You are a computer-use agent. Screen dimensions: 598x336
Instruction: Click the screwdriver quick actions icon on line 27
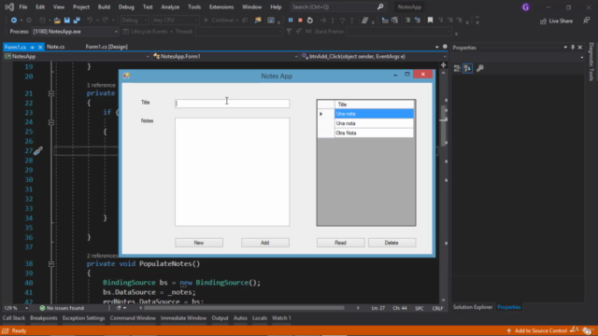pyautogui.click(x=37, y=151)
